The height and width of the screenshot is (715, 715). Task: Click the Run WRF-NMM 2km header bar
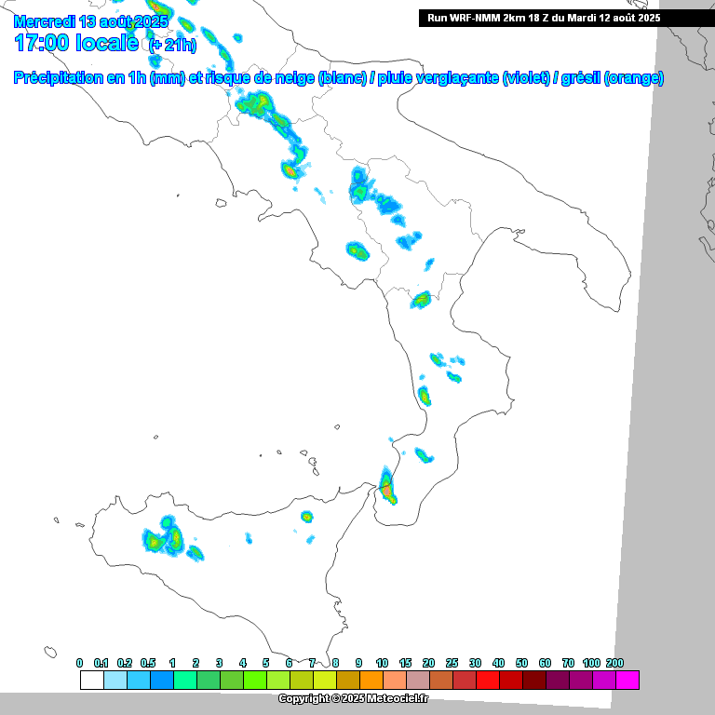click(x=543, y=18)
